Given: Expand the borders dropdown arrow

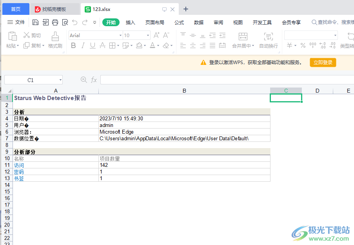Looking at the screenshot, I should pos(118,46).
